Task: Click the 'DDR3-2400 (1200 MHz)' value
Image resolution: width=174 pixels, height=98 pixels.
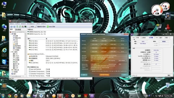Action: (53, 58)
